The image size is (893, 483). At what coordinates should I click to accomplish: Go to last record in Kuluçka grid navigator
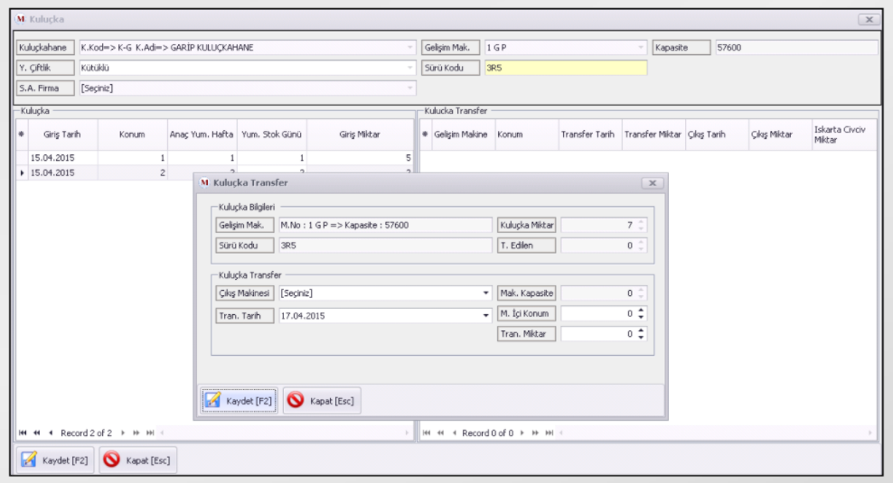coord(150,433)
